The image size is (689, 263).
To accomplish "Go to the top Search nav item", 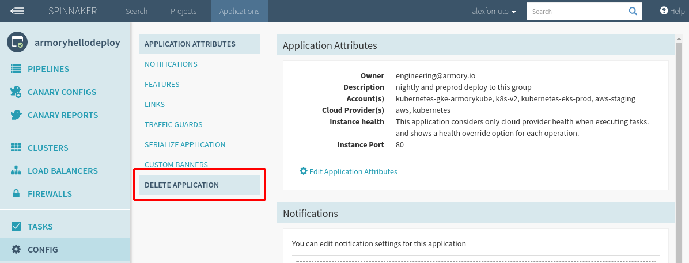I will click(137, 11).
